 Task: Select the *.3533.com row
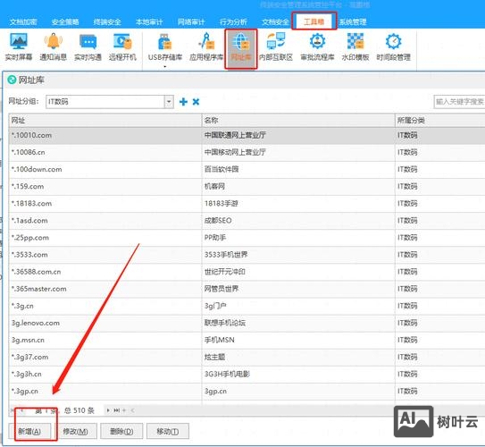pyautogui.click(x=247, y=255)
